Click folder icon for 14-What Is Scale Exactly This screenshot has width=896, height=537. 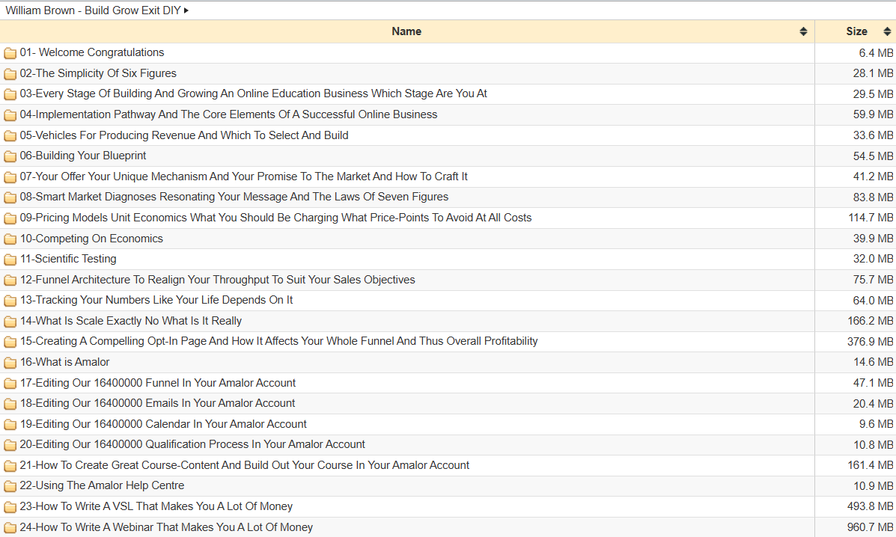click(10, 322)
